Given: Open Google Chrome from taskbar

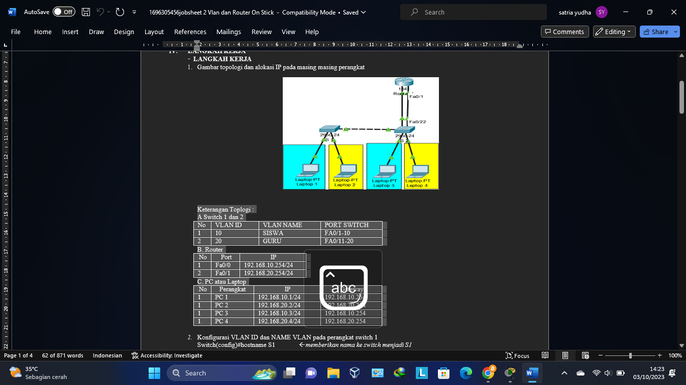Looking at the screenshot, I should (488, 373).
